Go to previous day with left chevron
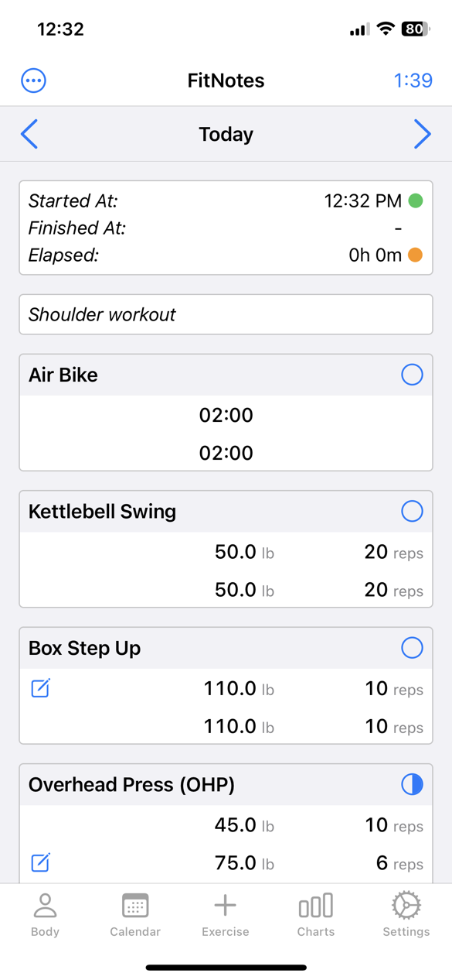Viewport: 452px width, 980px height. pyautogui.click(x=29, y=134)
